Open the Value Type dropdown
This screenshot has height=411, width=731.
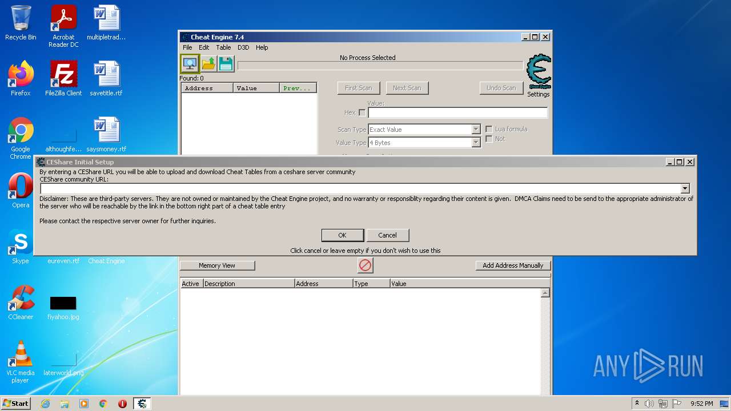(x=425, y=143)
